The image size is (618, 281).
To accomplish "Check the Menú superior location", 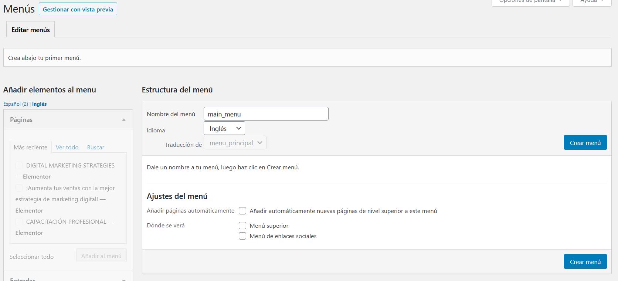I will point(242,226).
